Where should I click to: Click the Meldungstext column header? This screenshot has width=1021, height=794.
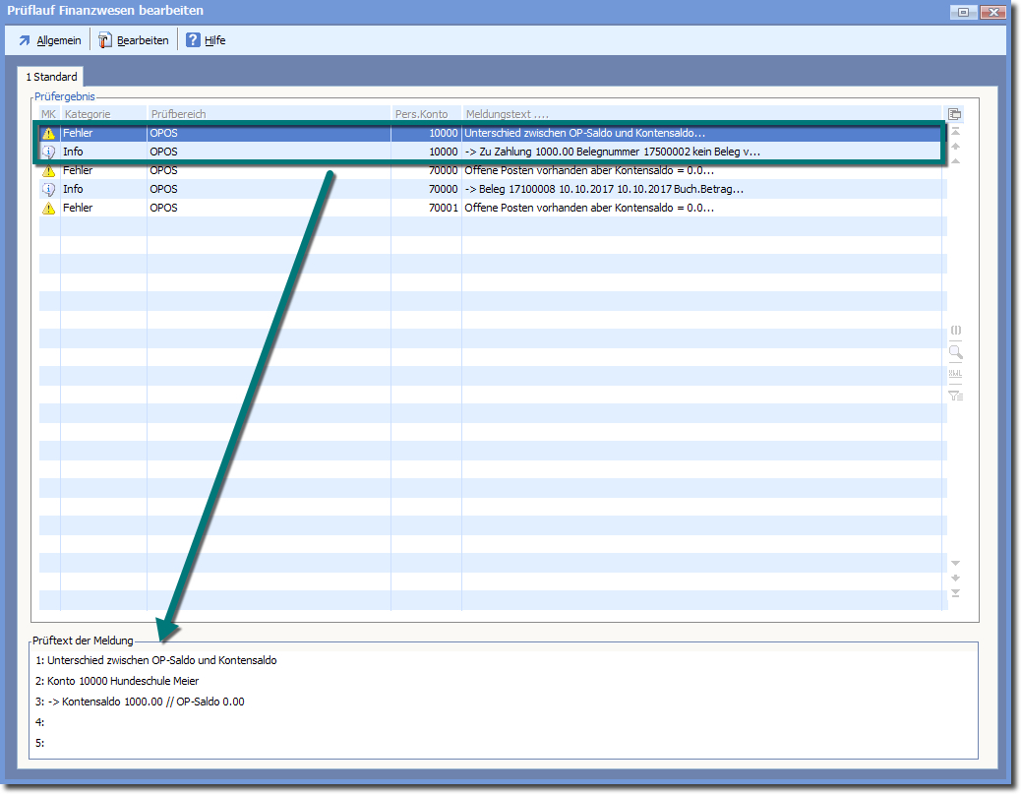pos(689,114)
